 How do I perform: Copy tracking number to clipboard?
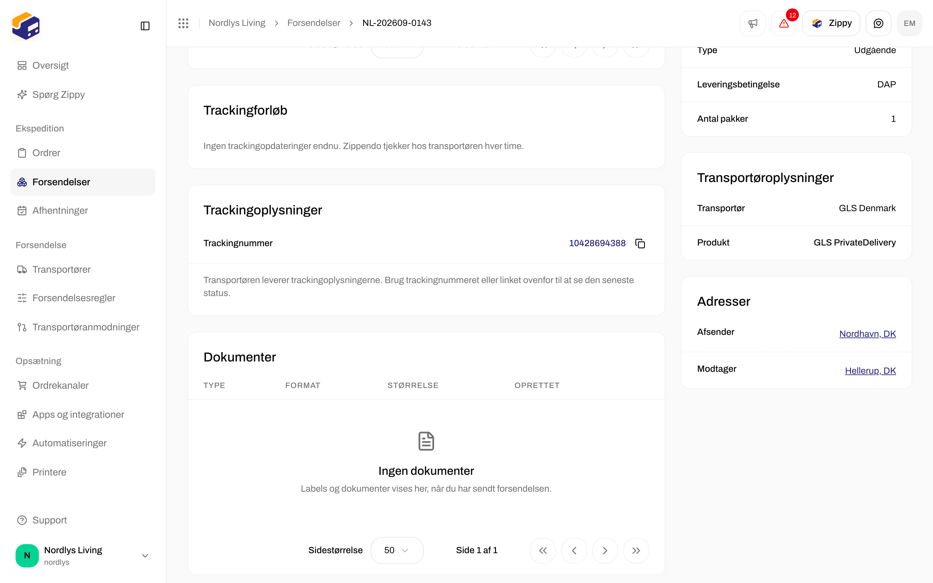[640, 243]
